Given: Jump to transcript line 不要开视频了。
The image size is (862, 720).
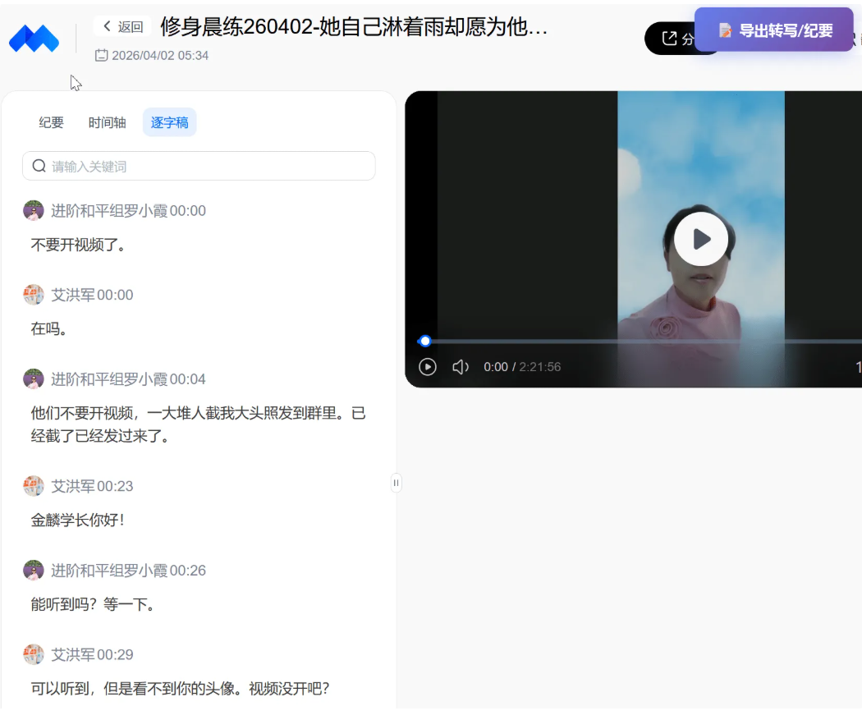Looking at the screenshot, I should point(79,245).
